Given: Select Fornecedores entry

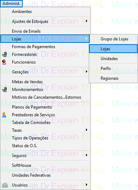Looking at the screenshot, I should click(45, 54).
